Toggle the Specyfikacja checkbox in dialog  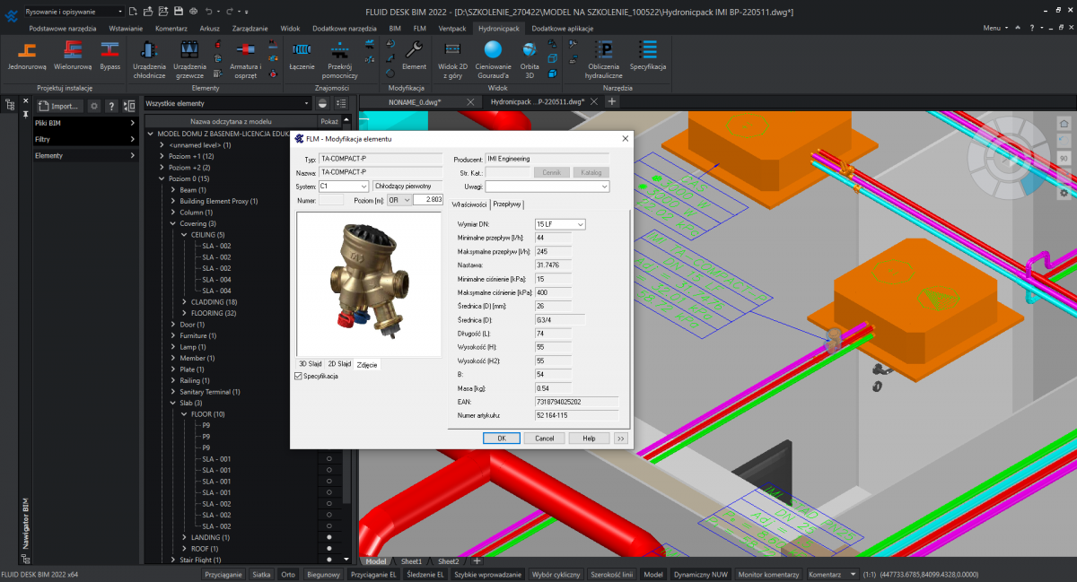pos(299,376)
